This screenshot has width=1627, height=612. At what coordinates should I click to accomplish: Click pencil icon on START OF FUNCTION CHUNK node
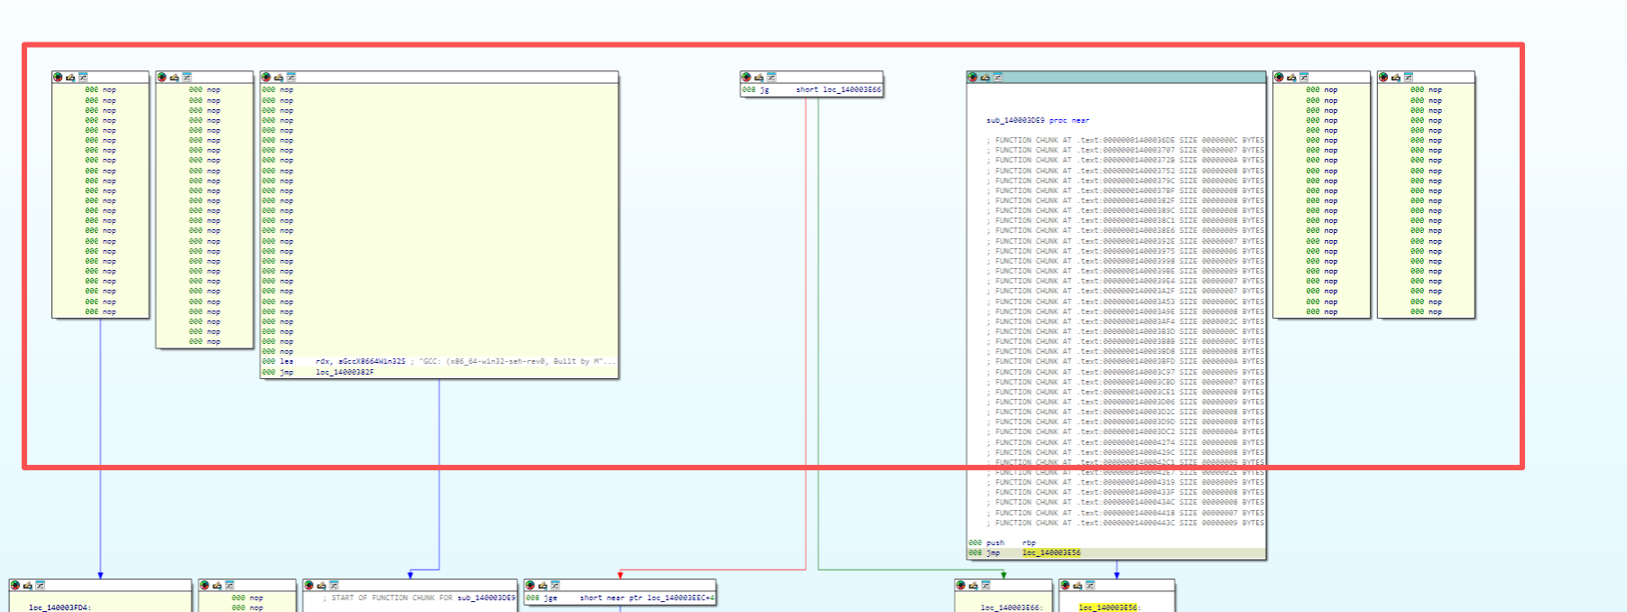pos(322,586)
